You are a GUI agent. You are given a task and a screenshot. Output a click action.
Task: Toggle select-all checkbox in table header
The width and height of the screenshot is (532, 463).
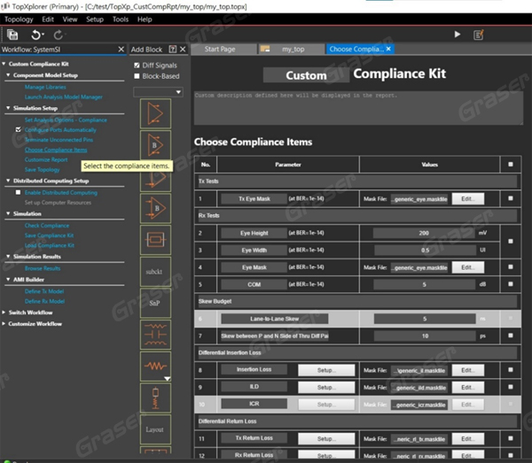(511, 165)
